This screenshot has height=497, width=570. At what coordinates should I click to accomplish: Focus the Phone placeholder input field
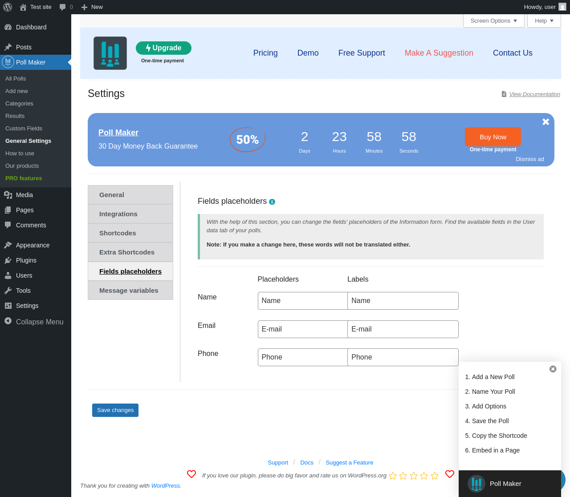click(303, 357)
